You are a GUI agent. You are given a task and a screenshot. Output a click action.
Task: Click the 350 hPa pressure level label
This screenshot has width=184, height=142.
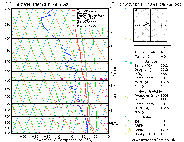coord(8,25)
